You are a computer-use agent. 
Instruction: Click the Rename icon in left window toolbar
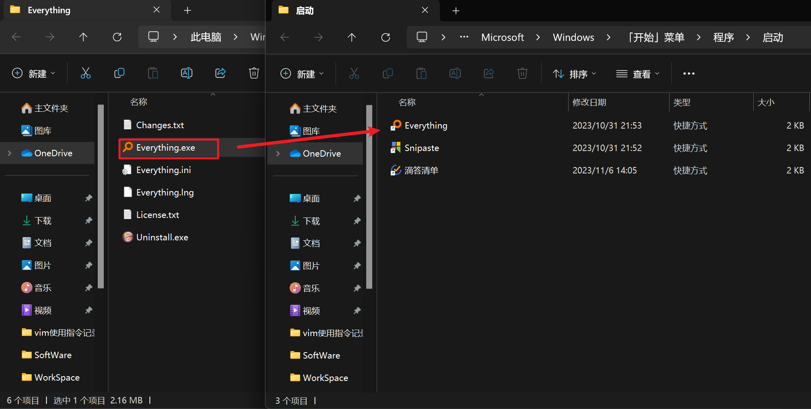(x=187, y=73)
